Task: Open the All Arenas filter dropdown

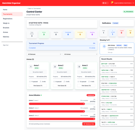Action: click(80, 54)
